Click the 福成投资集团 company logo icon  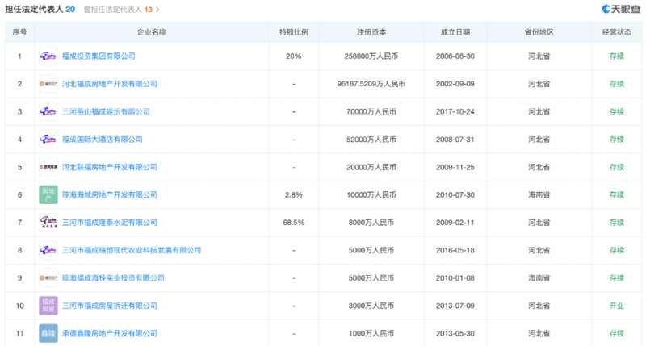coord(48,56)
